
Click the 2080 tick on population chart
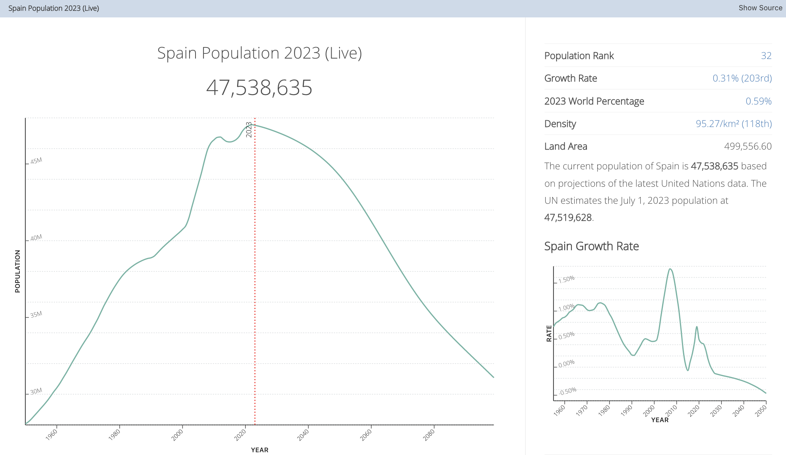click(429, 434)
